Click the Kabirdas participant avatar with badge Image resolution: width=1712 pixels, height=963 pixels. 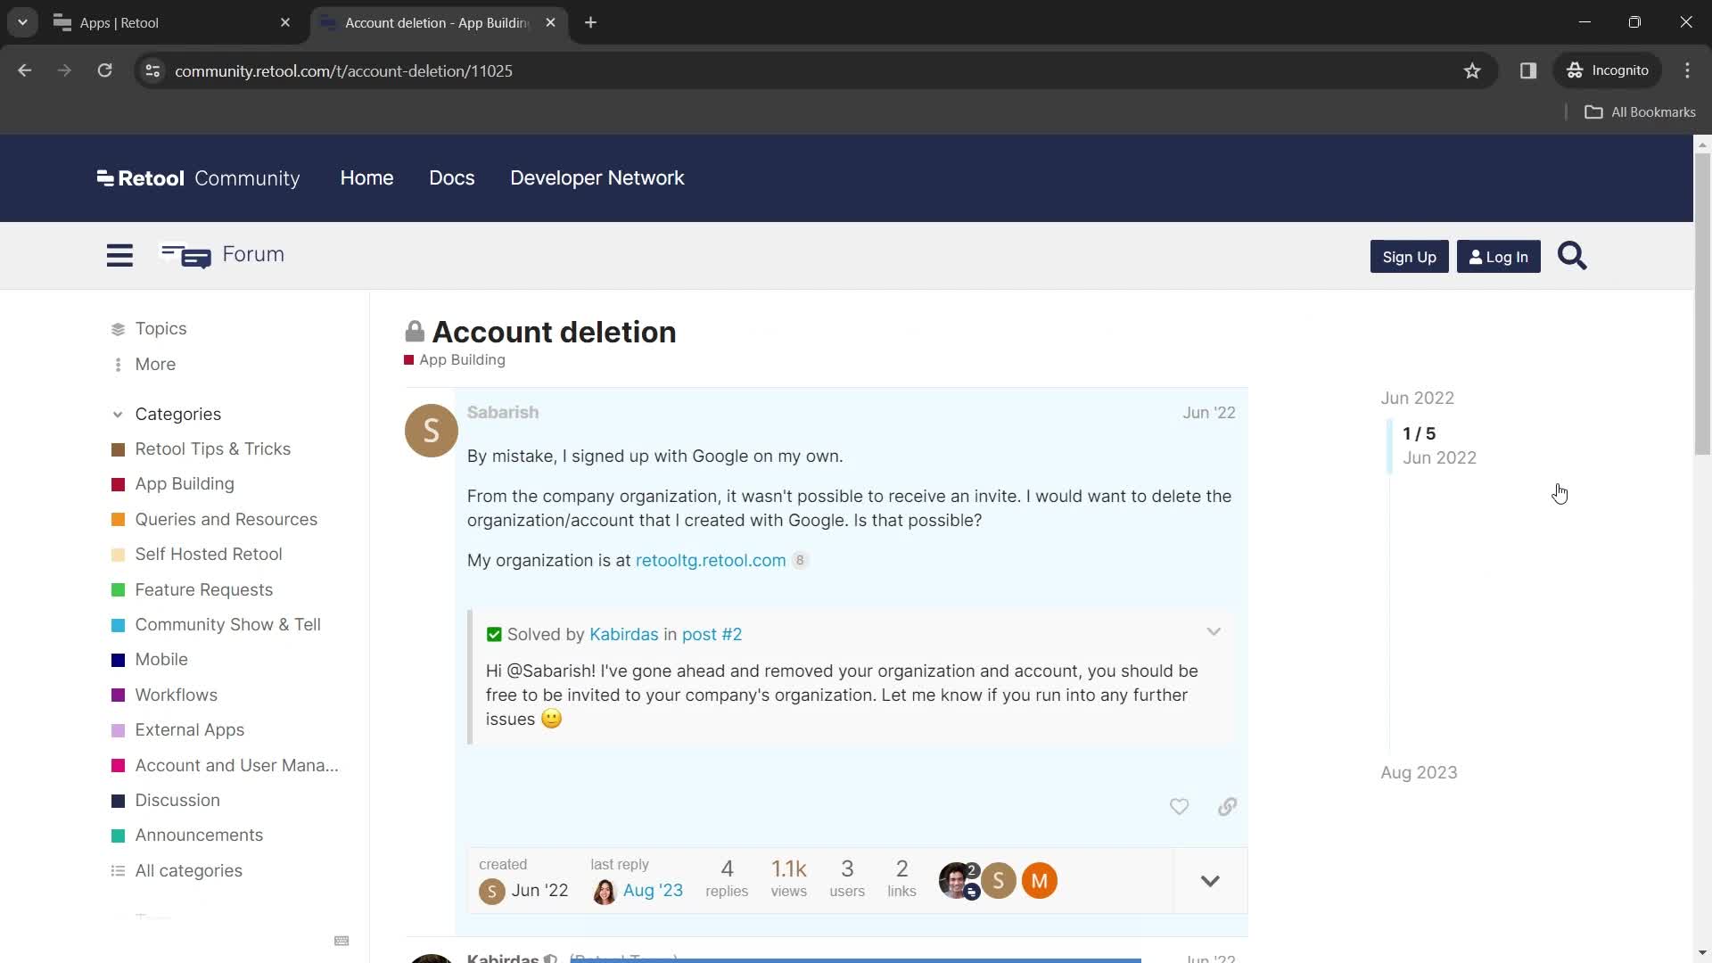[x=958, y=881]
